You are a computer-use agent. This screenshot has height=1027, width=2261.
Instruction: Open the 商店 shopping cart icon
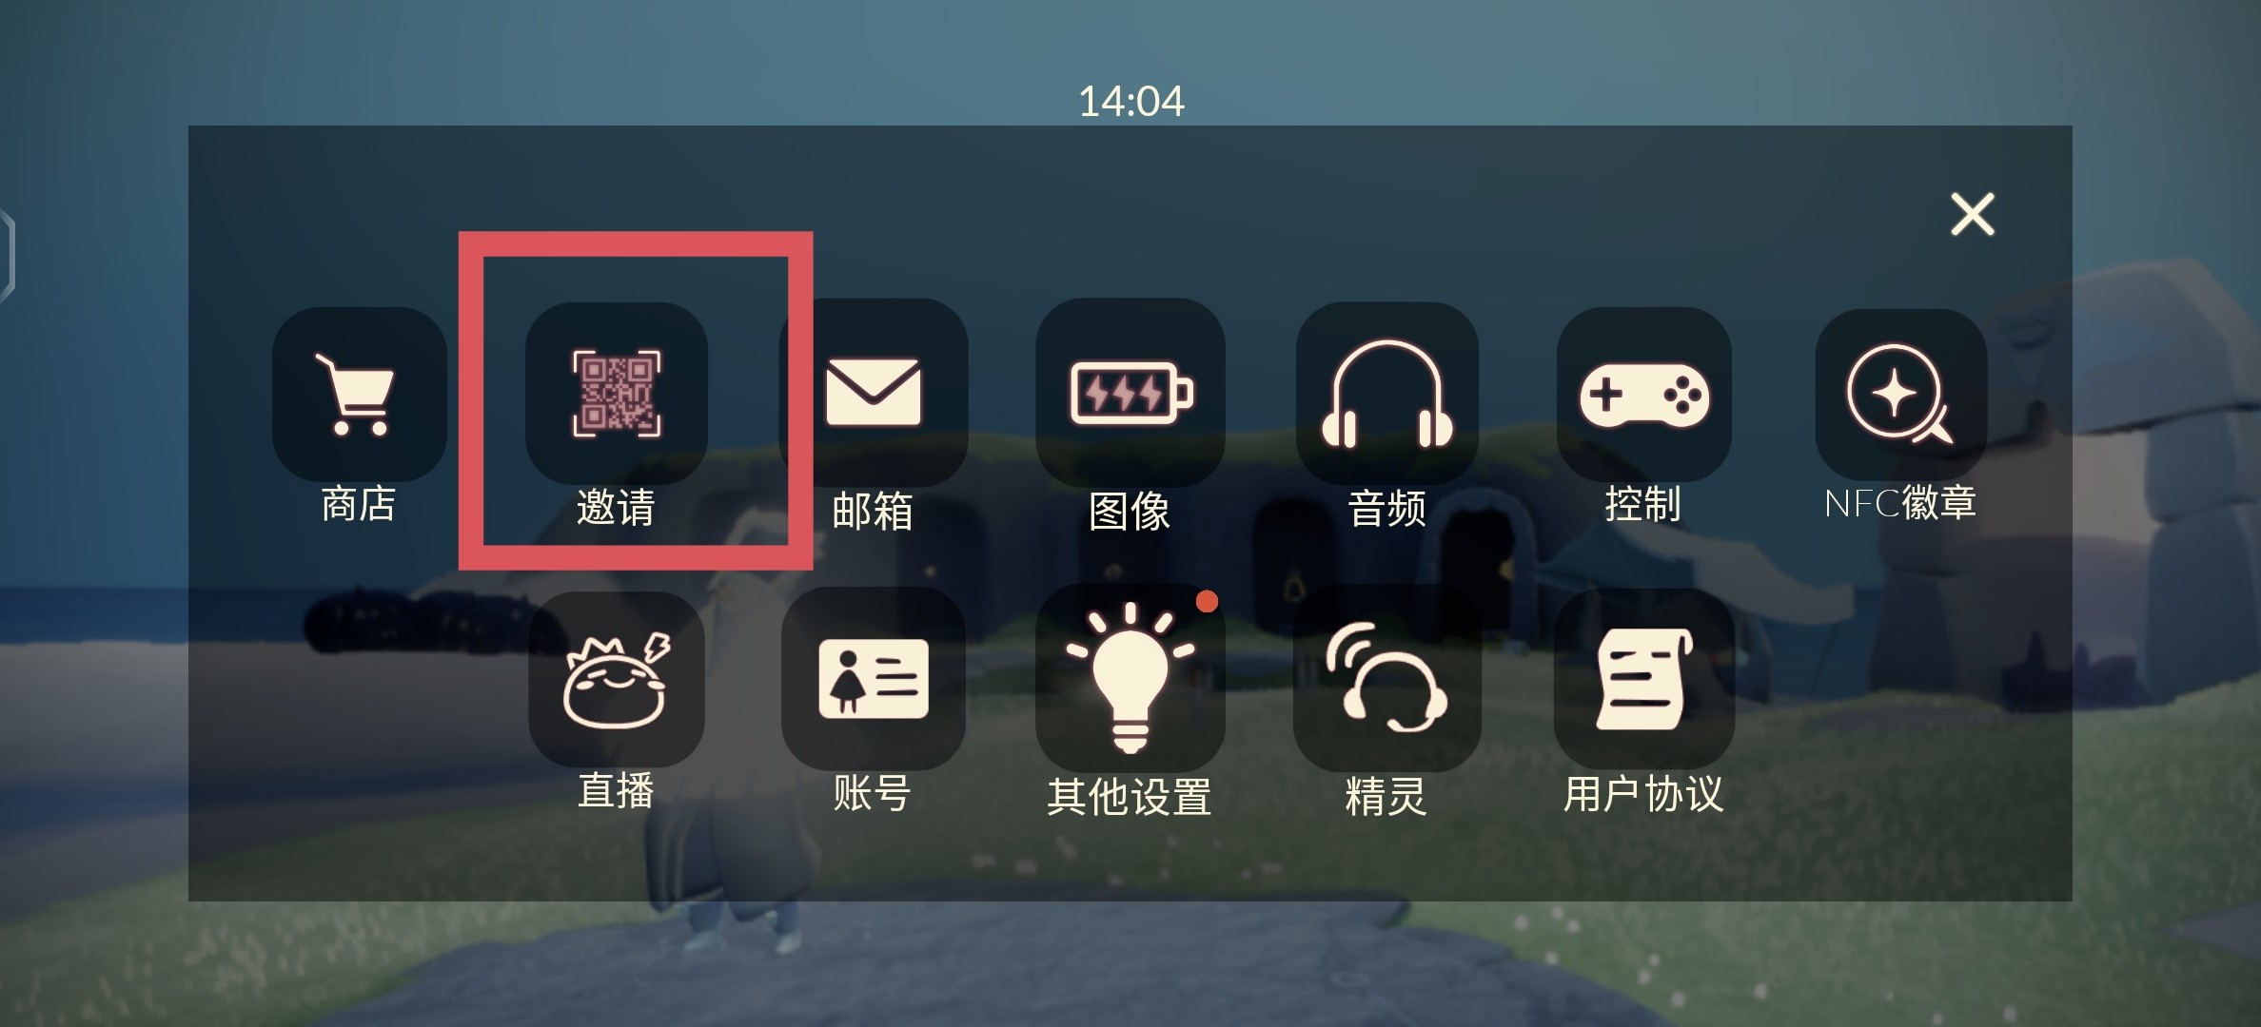coord(359,394)
